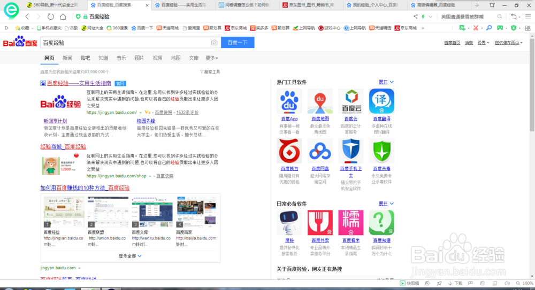Go to browser home page icon
Screen dimensions: 535x290
(63, 17)
